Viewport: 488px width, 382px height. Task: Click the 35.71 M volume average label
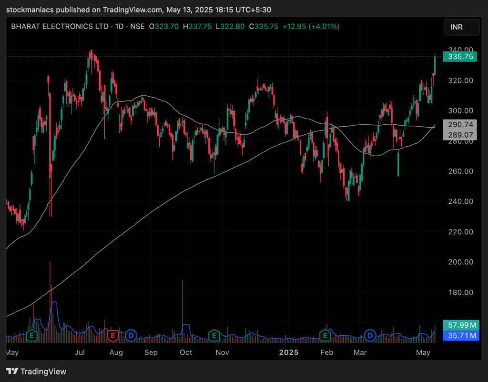coord(461,335)
